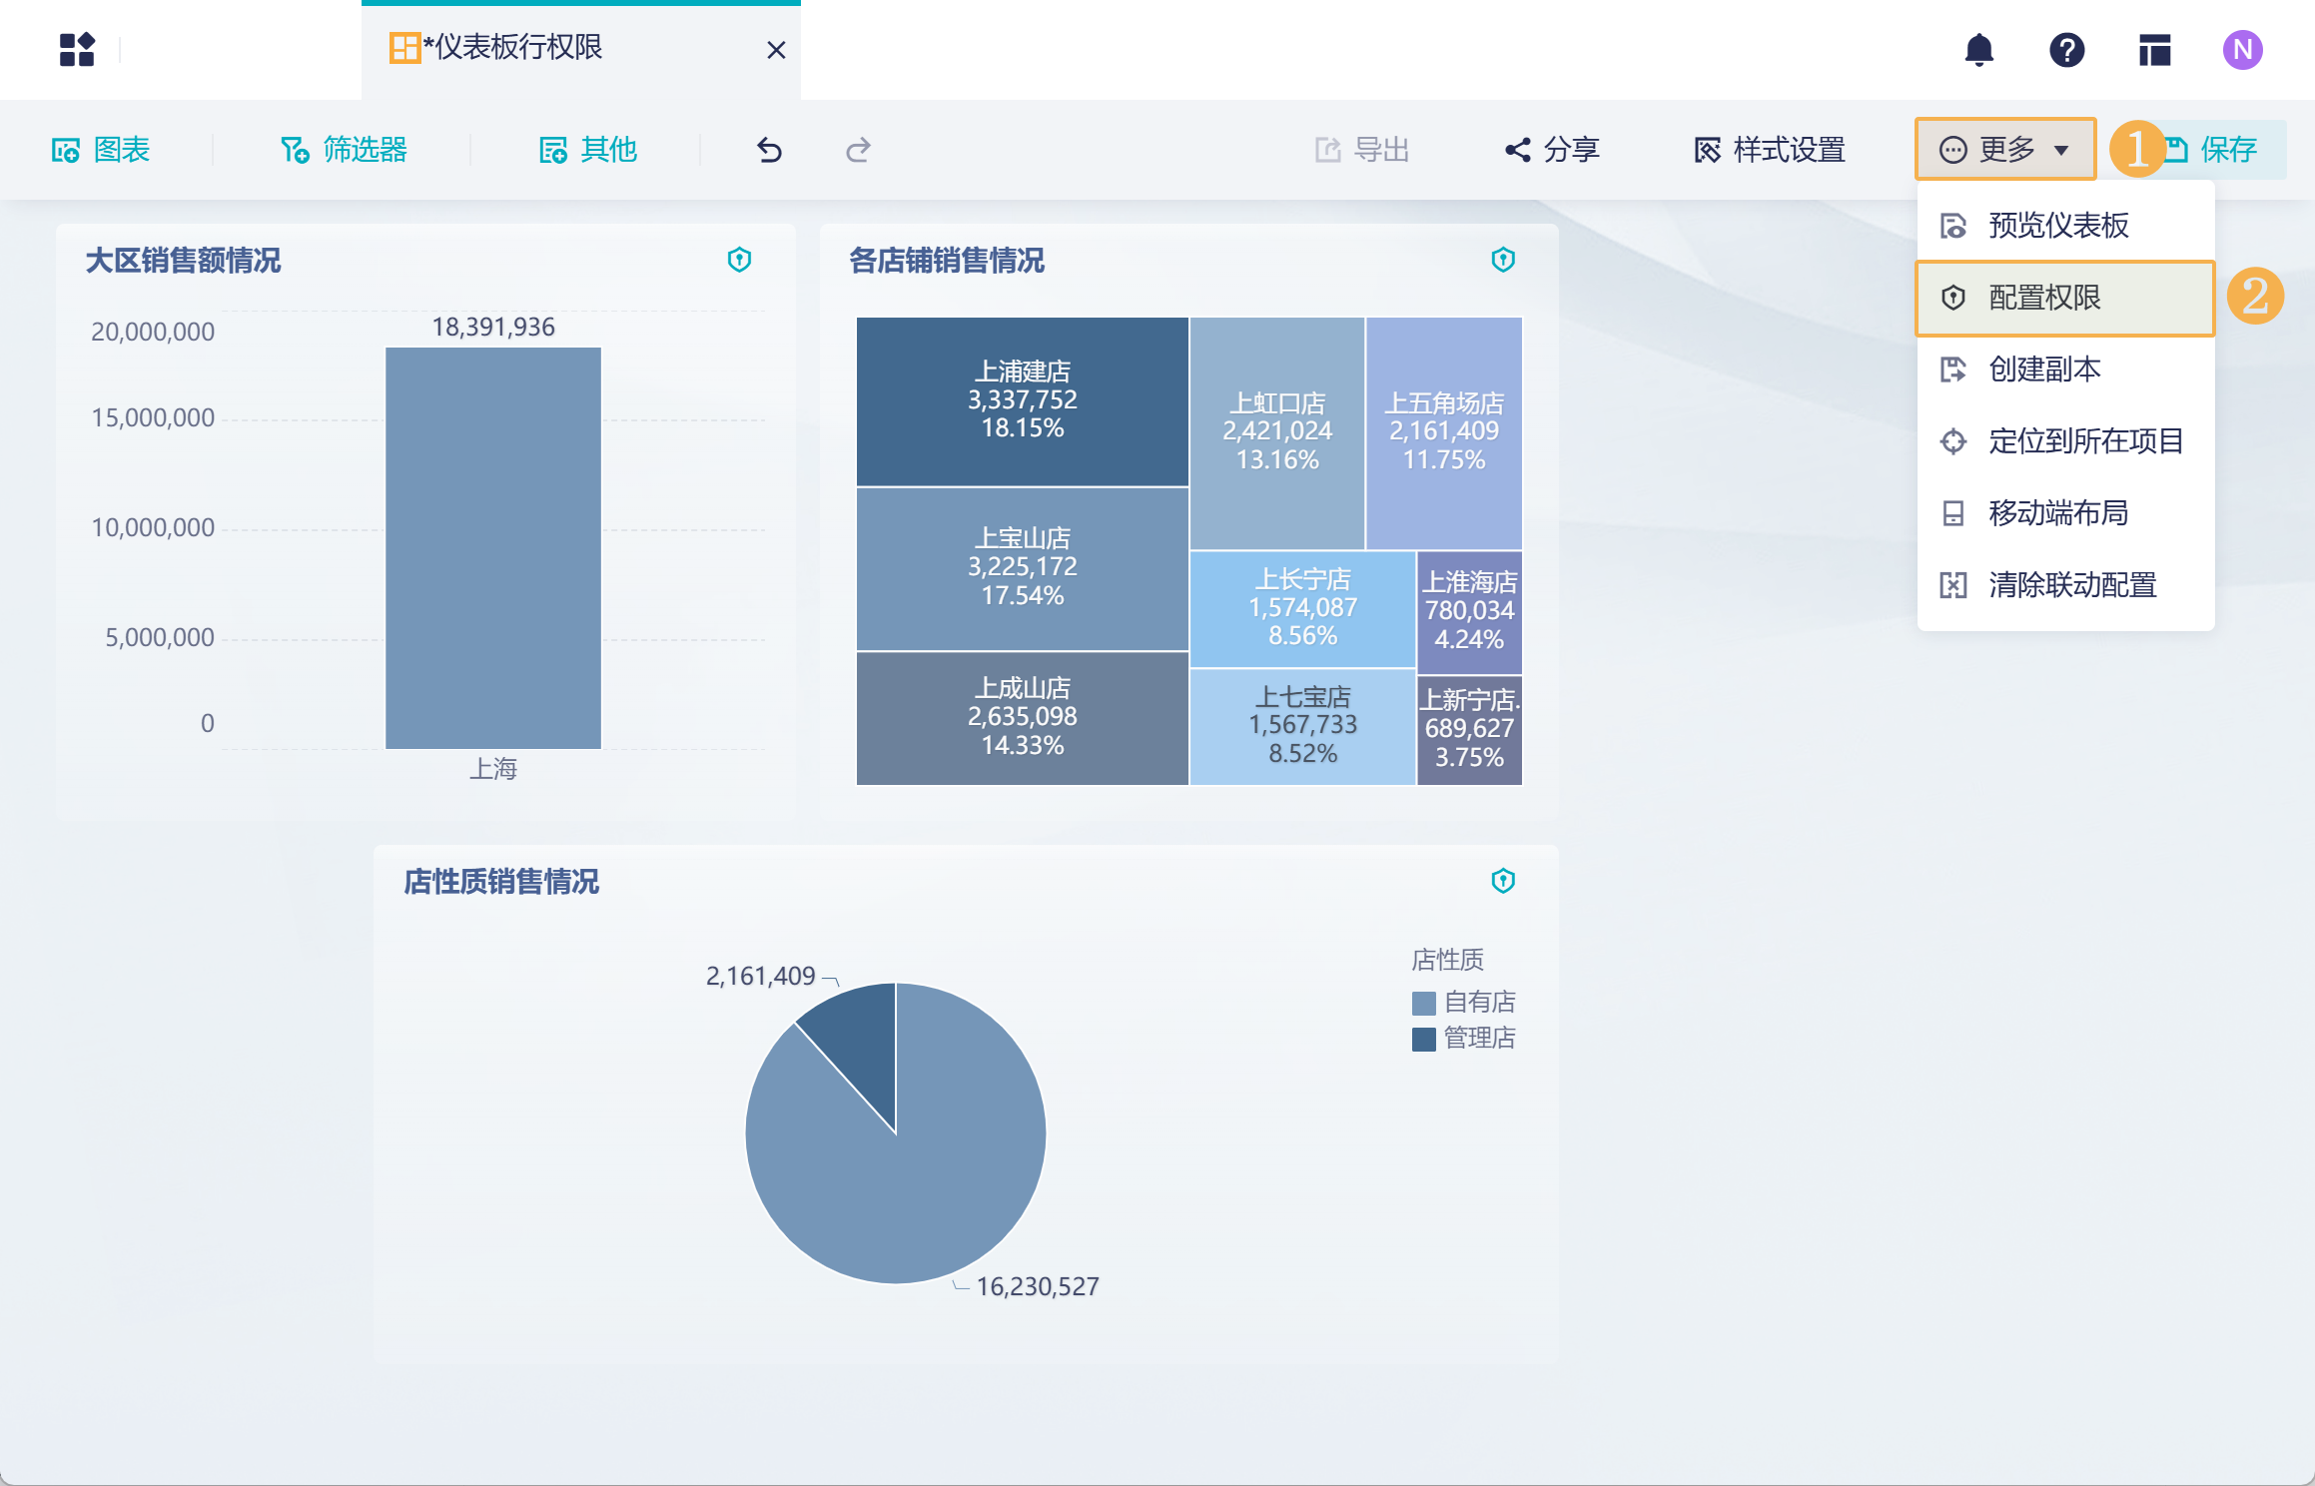The width and height of the screenshot is (2315, 1486).
Task: Open the 图表 add-chart menu
Action: (101, 150)
